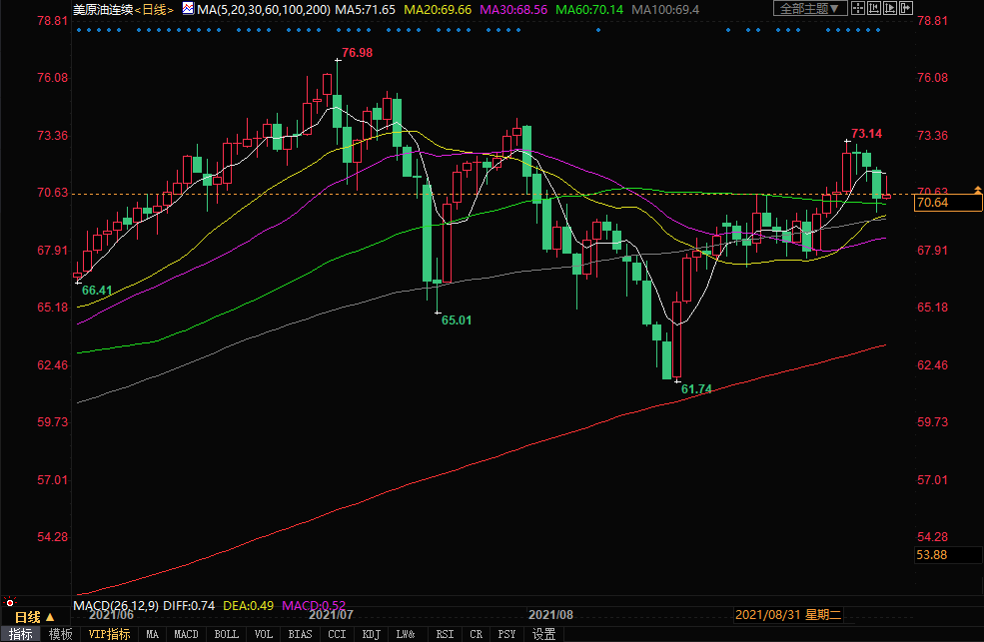
Task: Click the 76.98 high price label
Action: [357, 52]
